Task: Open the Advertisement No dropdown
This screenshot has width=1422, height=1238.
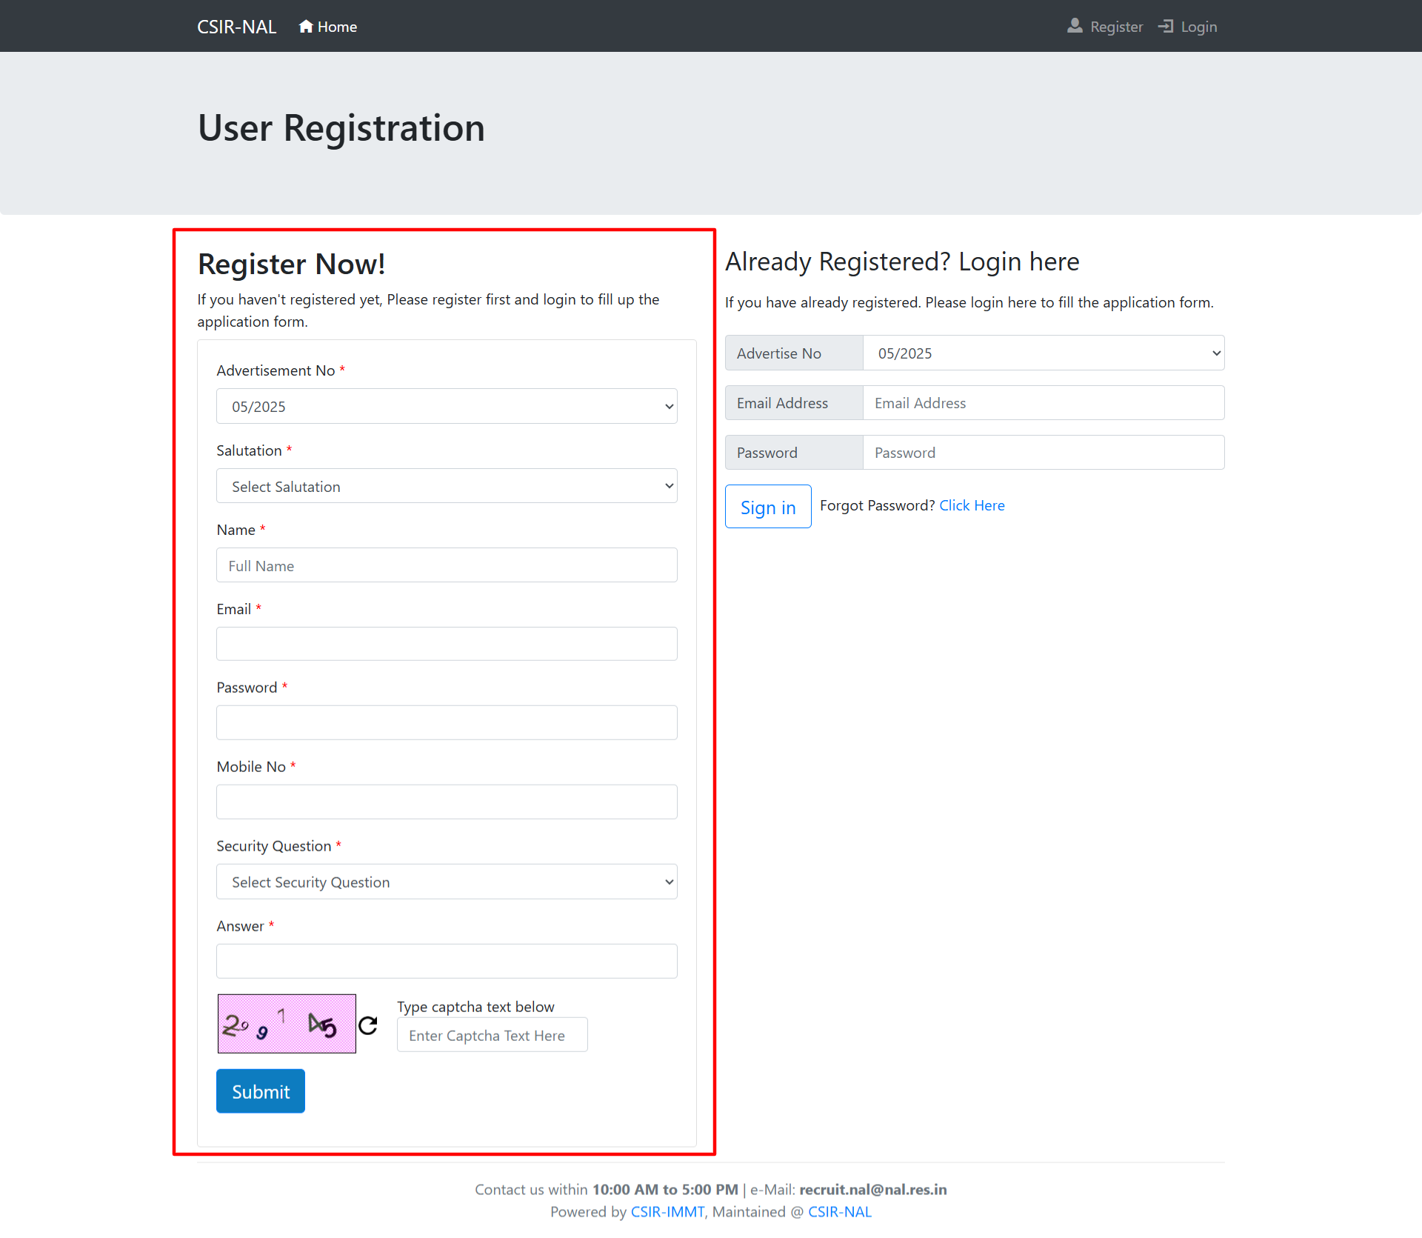Action: (x=447, y=407)
